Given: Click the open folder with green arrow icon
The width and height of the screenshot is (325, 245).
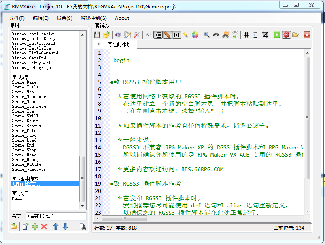Looking at the screenshot, I should tap(106, 35).
